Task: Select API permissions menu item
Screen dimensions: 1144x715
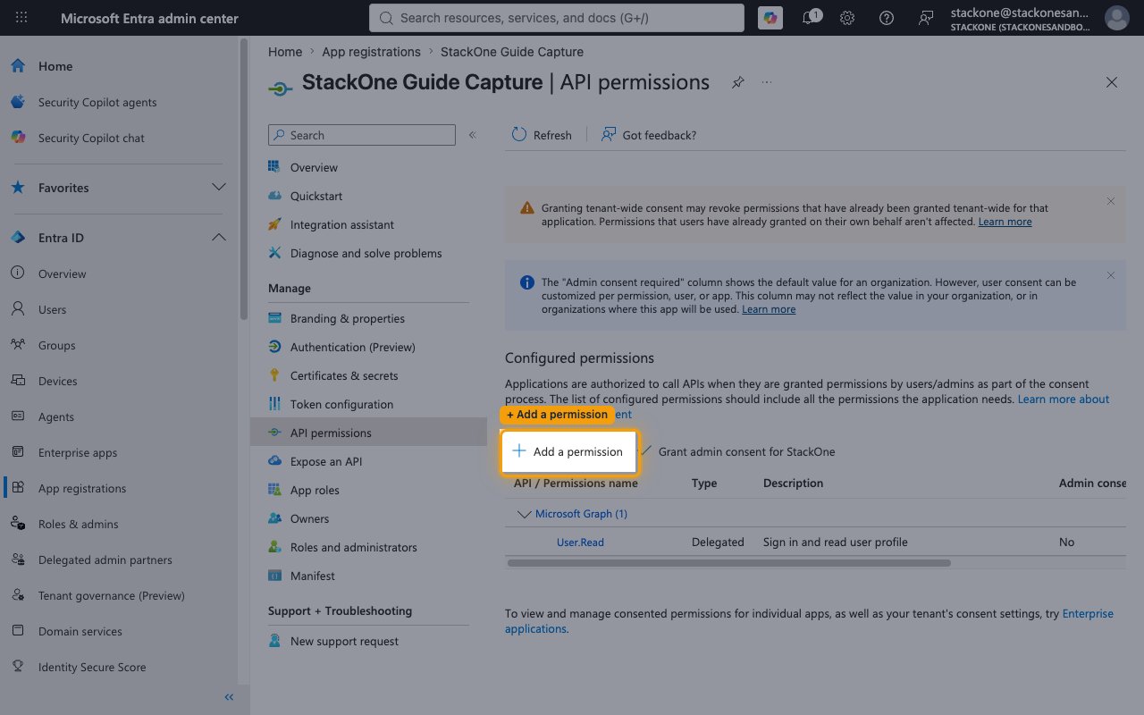Action: point(368,433)
